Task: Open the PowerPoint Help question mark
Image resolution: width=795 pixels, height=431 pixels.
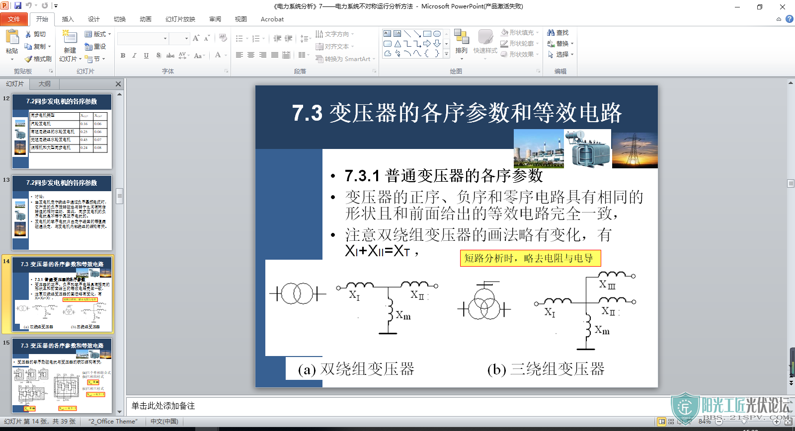Action: click(x=790, y=19)
